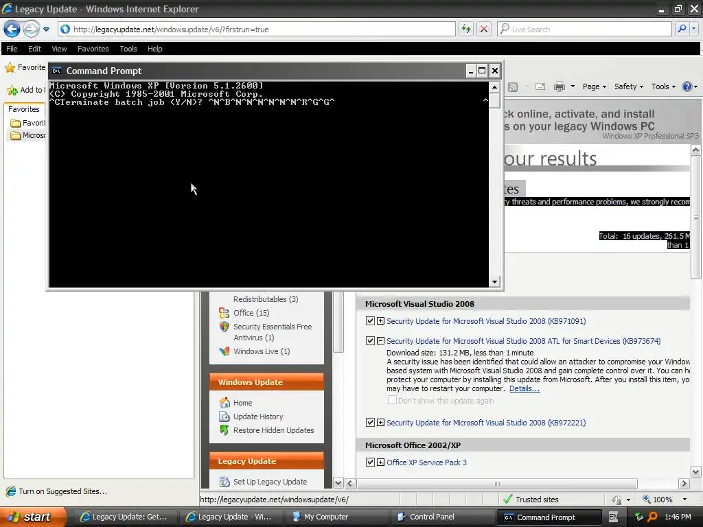This screenshot has width=703, height=527.
Task: Open Restore Hidden Updates link
Action: (273, 430)
